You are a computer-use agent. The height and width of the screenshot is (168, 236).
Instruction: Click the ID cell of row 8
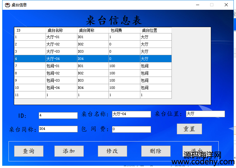pos(30,73)
